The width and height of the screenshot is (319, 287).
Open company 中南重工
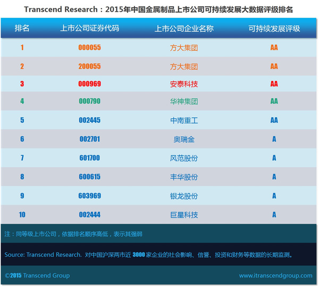click(x=183, y=120)
